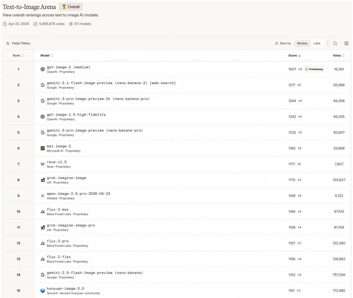Click the OpenAI logo beside gpt-image-2 (medium)
Viewport: 353px width, 298px height.
[x=42, y=69]
